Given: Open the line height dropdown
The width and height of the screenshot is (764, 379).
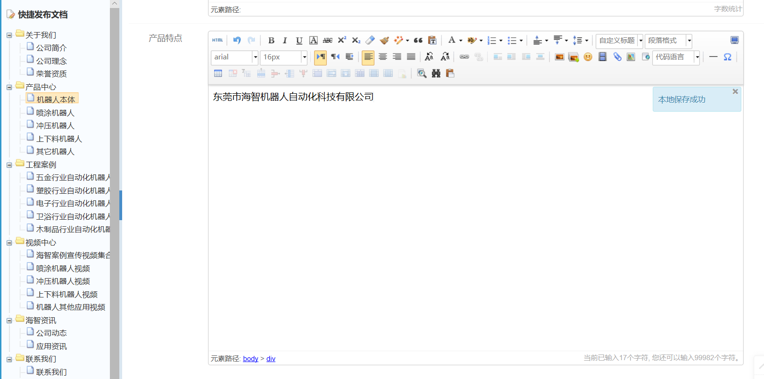Looking at the screenshot, I should click(587, 41).
